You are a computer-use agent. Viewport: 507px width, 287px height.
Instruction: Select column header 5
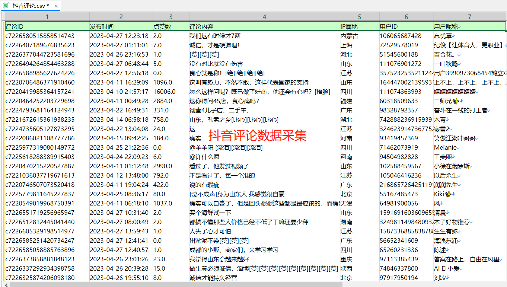pos(360,17)
